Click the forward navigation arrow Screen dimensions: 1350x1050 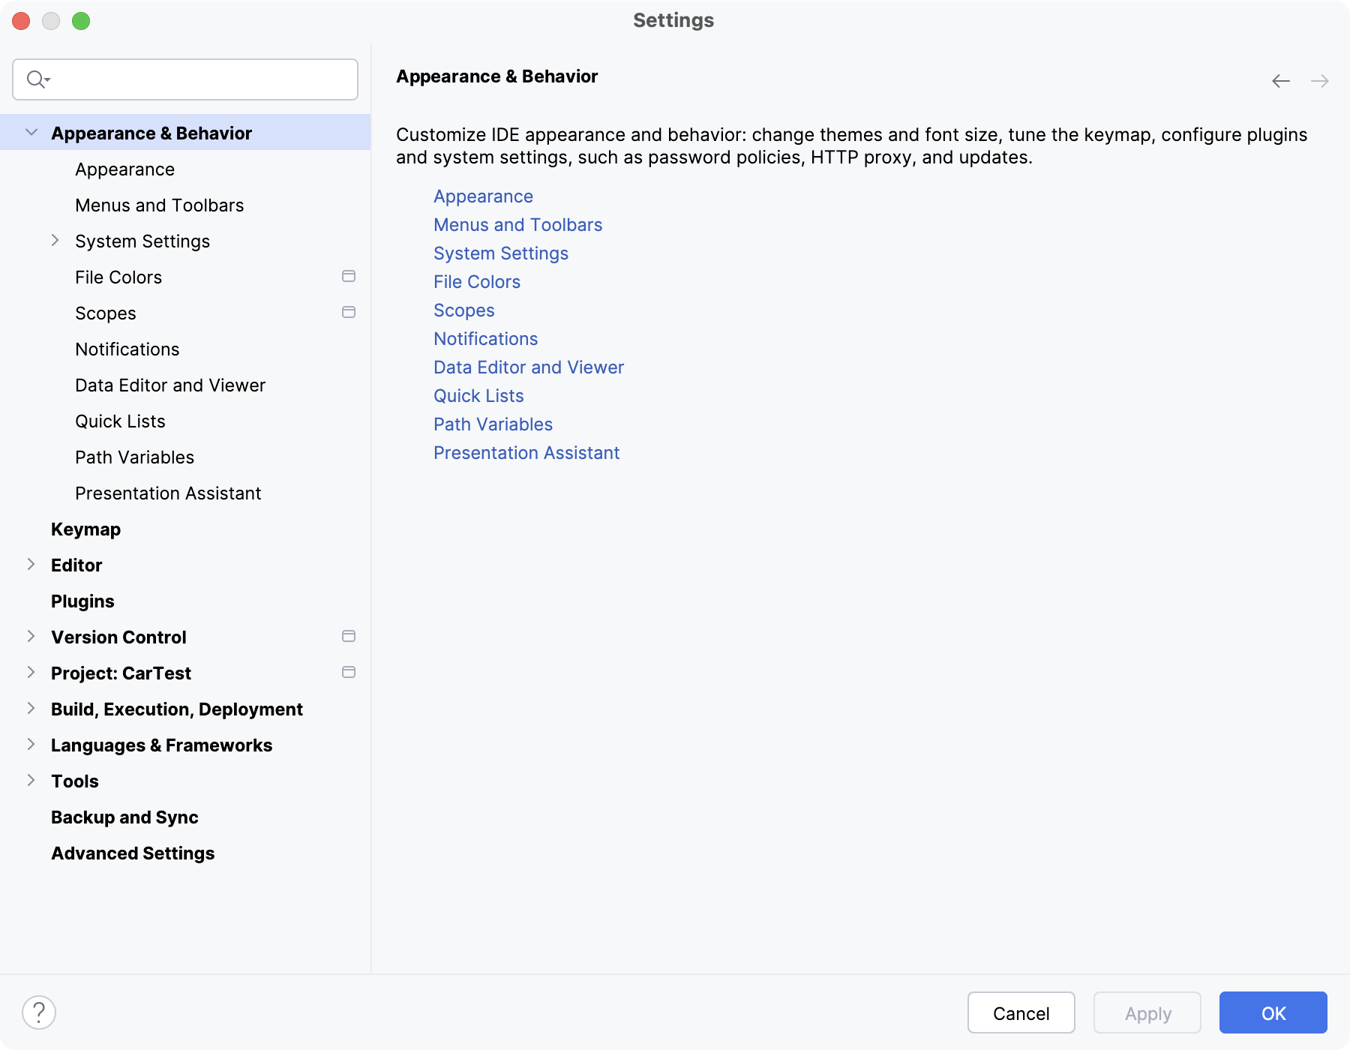(x=1321, y=81)
